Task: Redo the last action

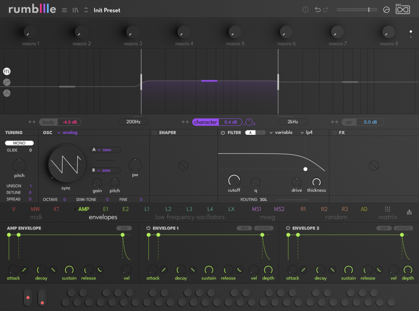Action: pyautogui.click(x=325, y=10)
